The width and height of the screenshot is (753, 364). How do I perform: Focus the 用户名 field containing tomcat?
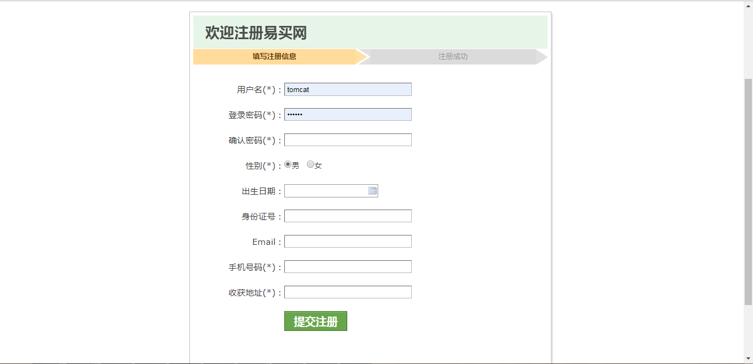click(348, 89)
